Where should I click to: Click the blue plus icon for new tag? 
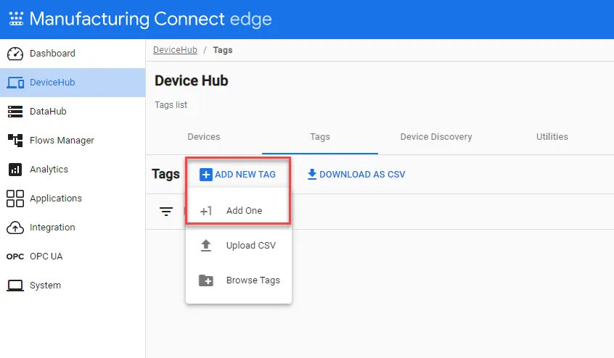[x=206, y=175]
